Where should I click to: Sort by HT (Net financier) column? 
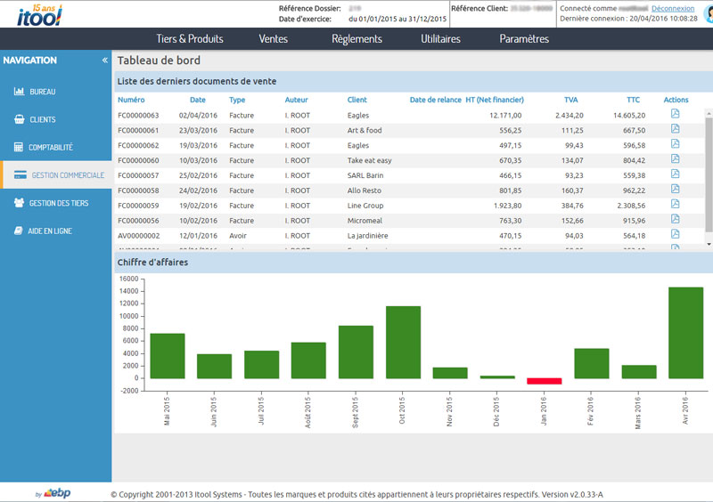tap(495, 100)
